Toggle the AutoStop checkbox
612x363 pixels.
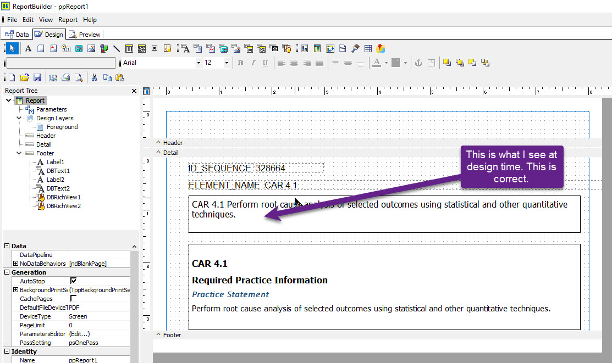click(73, 281)
